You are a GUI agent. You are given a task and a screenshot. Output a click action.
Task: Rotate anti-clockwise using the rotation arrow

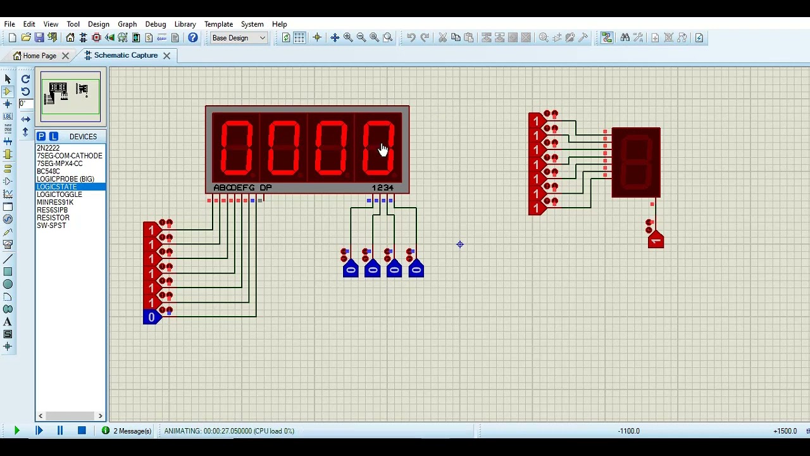25,92
